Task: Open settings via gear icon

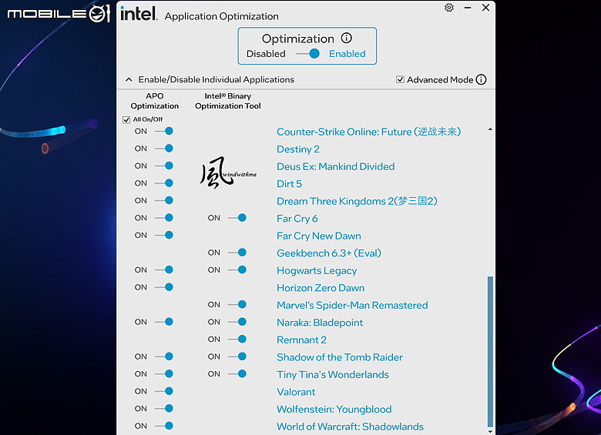Action: point(449,8)
